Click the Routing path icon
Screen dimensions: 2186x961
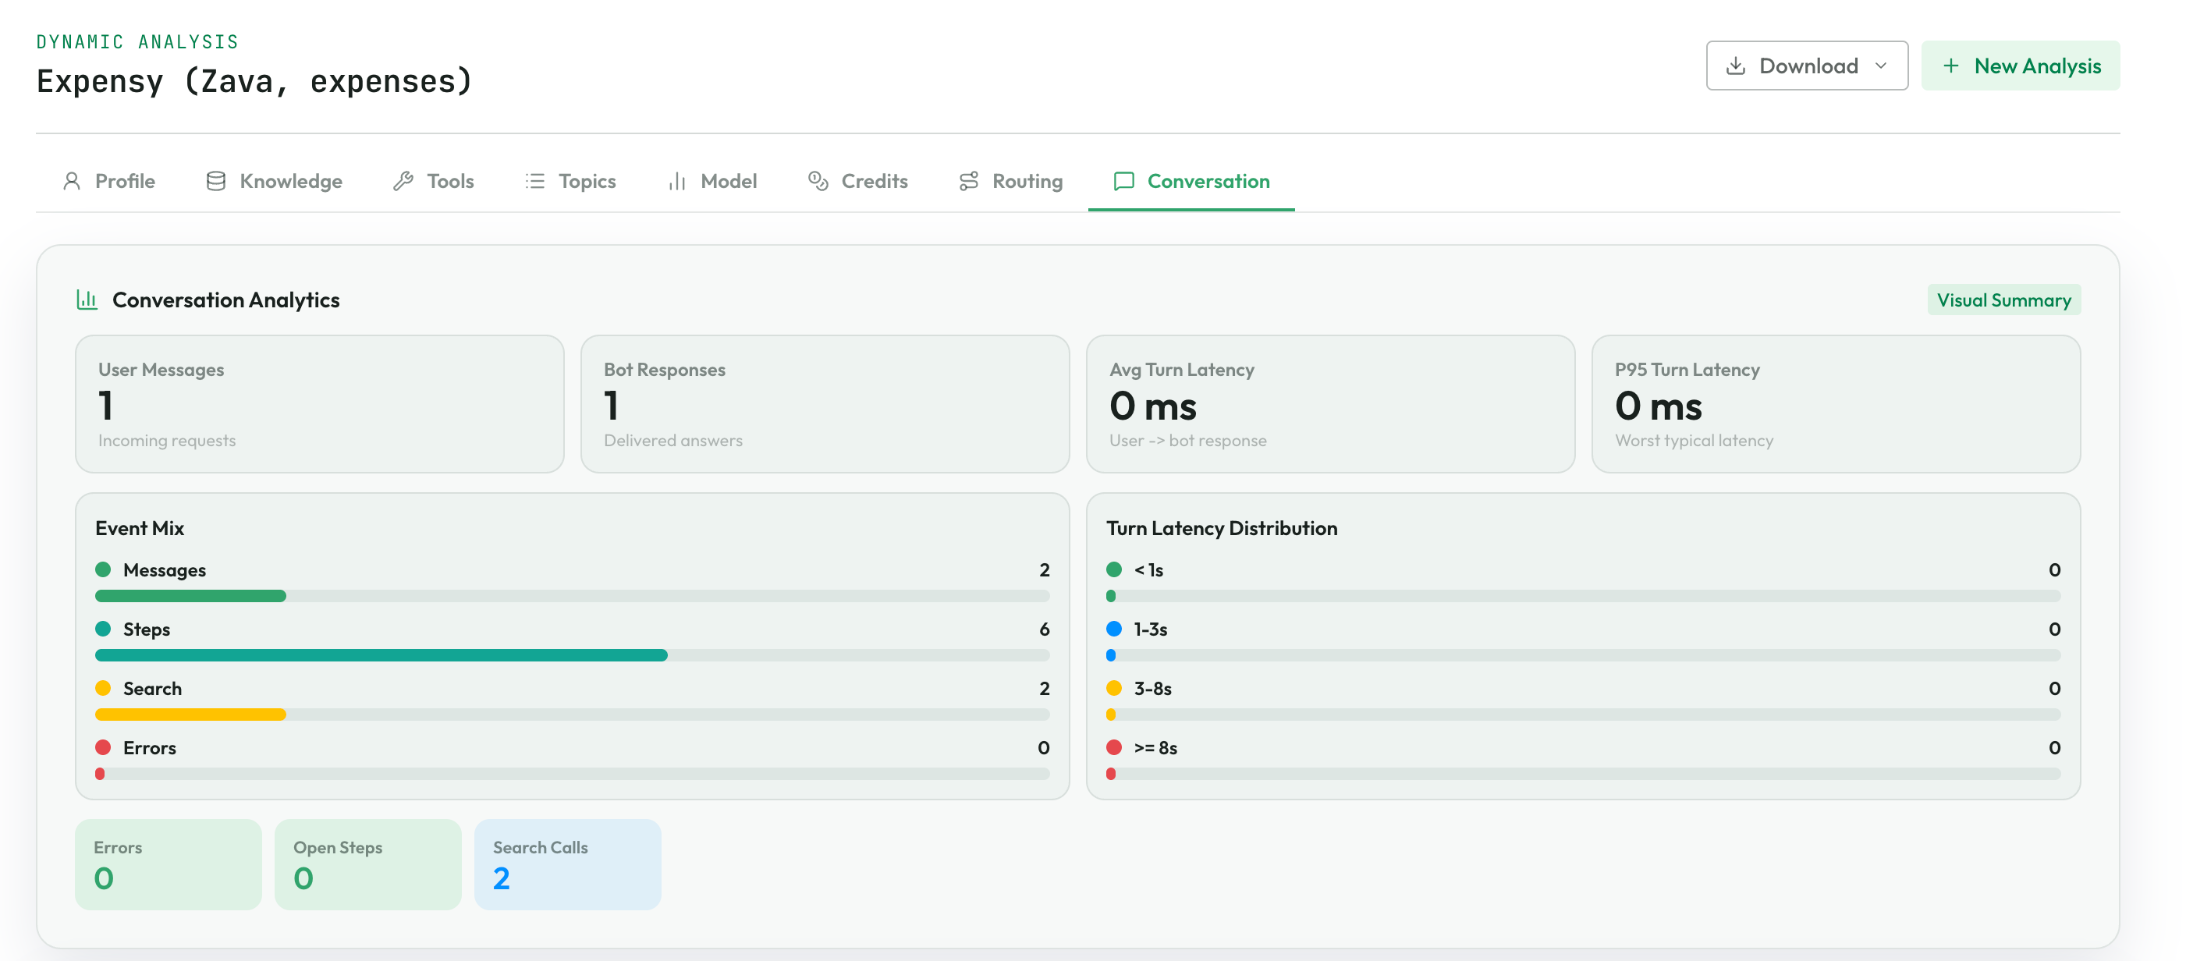pyautogui.click(x=969, y=181)
